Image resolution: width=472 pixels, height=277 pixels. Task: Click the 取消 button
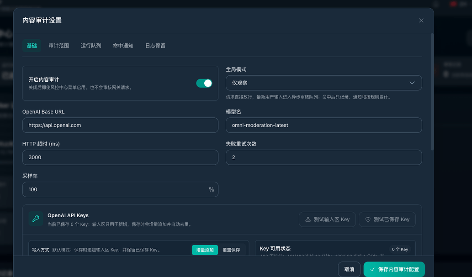(349, 270)
